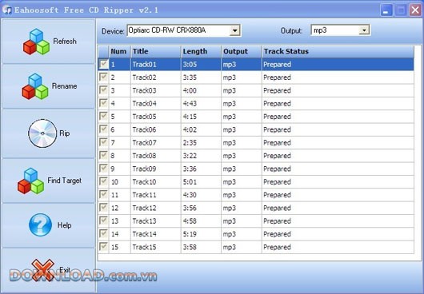Click the Track Status column header
424x294 pixels.
pos(338,51)
